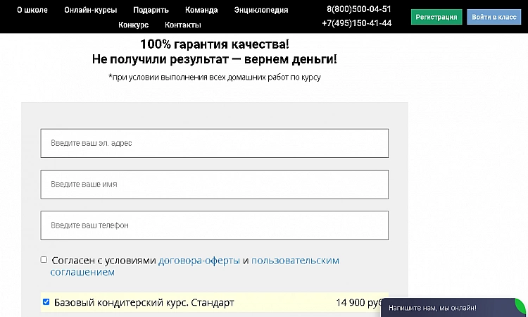
Task: Select 'Подарить' in the top menu
Action: pos(151,11)
